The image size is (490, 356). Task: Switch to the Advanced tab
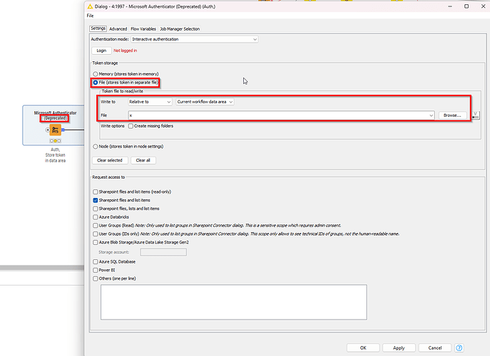118,28
